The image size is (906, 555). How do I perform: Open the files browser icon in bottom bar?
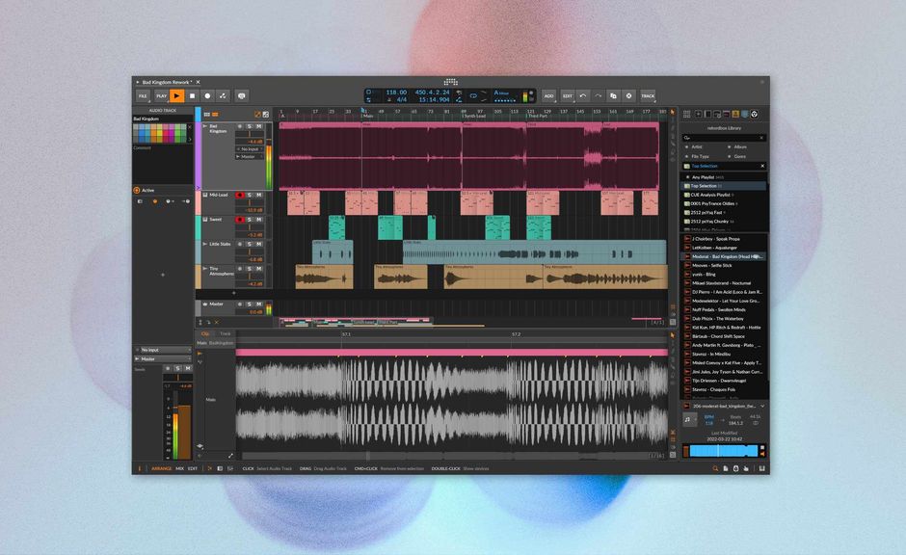726,468
